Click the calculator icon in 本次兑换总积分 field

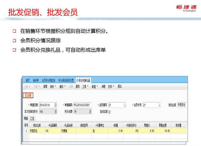pyautogui.click(x=55, y=111)
